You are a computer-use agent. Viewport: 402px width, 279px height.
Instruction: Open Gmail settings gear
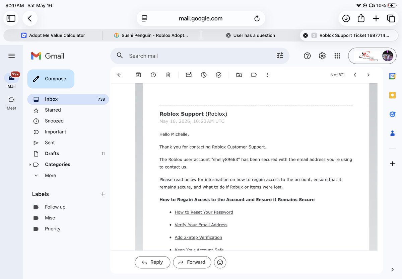(322, 56)
